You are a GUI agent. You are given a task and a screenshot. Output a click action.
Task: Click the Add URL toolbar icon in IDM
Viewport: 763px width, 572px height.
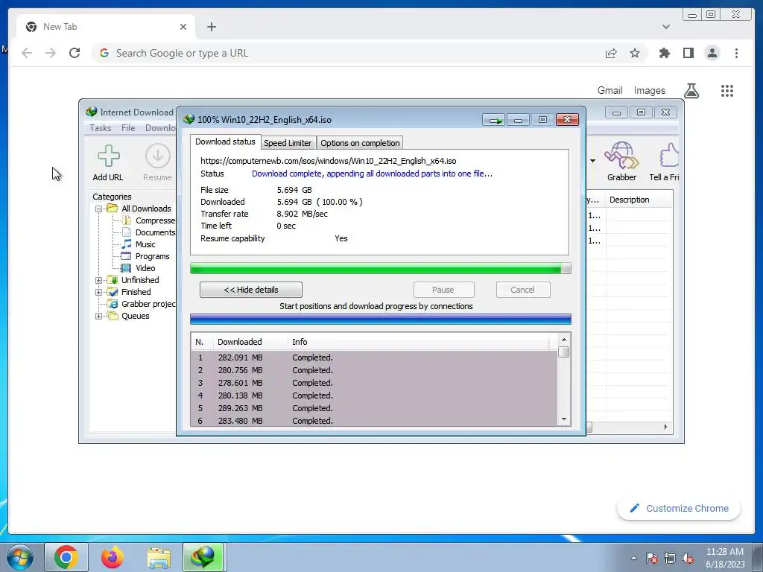[108, 162]
